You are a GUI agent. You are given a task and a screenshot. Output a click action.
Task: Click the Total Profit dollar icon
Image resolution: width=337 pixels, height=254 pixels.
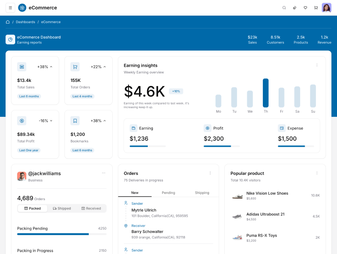pos(22,121)
